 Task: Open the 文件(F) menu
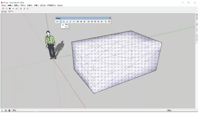coord(4,6)
